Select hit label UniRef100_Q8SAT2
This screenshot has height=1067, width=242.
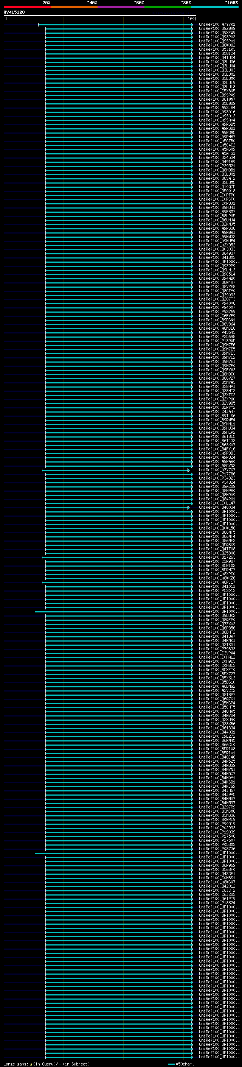click(217, 179)
